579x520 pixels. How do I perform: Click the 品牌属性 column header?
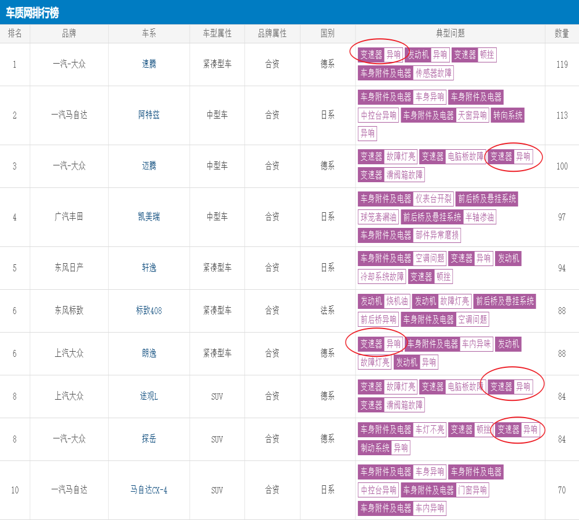click(272, 34)
